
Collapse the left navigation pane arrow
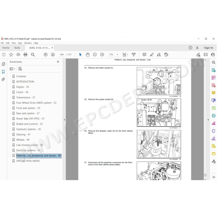click(64, 120)
